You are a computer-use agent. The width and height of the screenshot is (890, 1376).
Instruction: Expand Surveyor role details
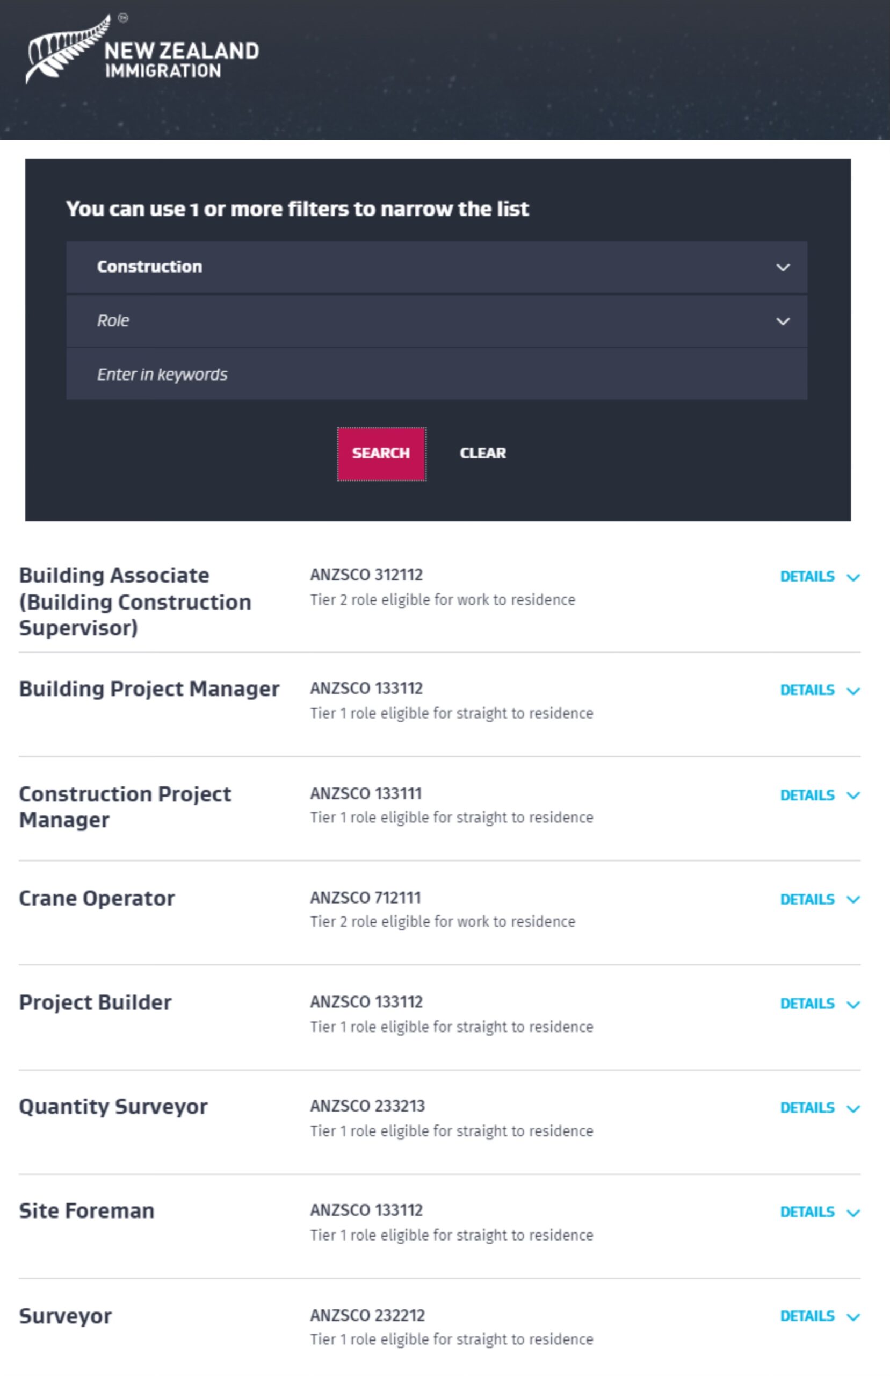[807, 1316]
